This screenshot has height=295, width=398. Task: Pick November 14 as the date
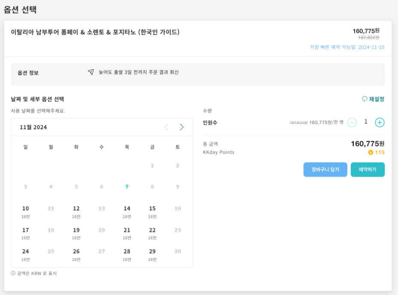(127, 212)
